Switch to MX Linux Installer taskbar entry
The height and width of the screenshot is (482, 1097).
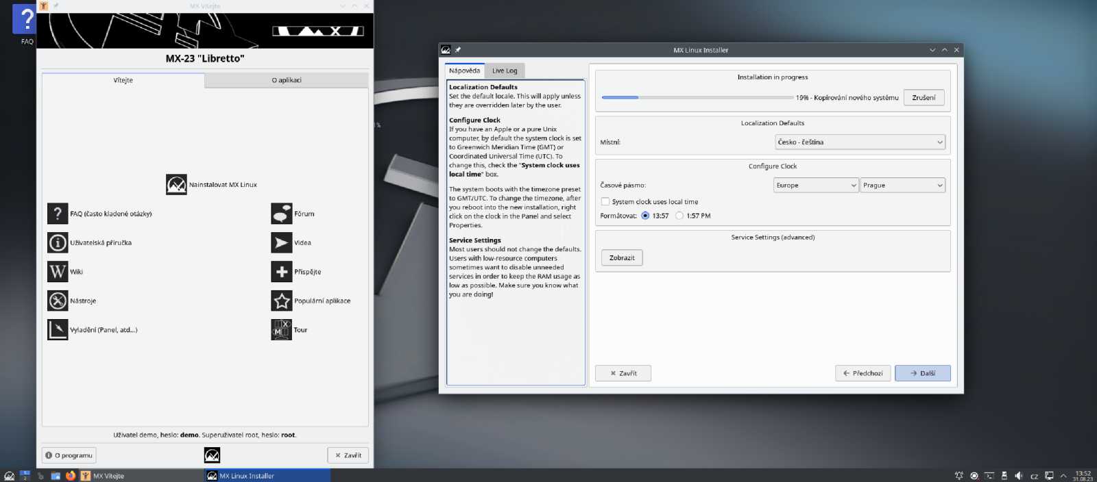(267, 476)
